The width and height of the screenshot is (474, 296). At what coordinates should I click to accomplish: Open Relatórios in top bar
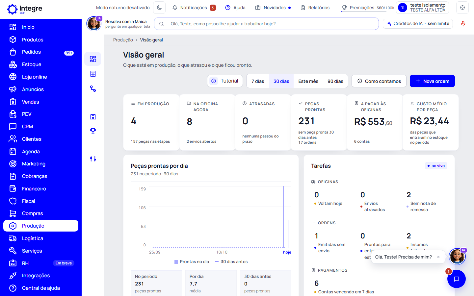pos(315,8)
